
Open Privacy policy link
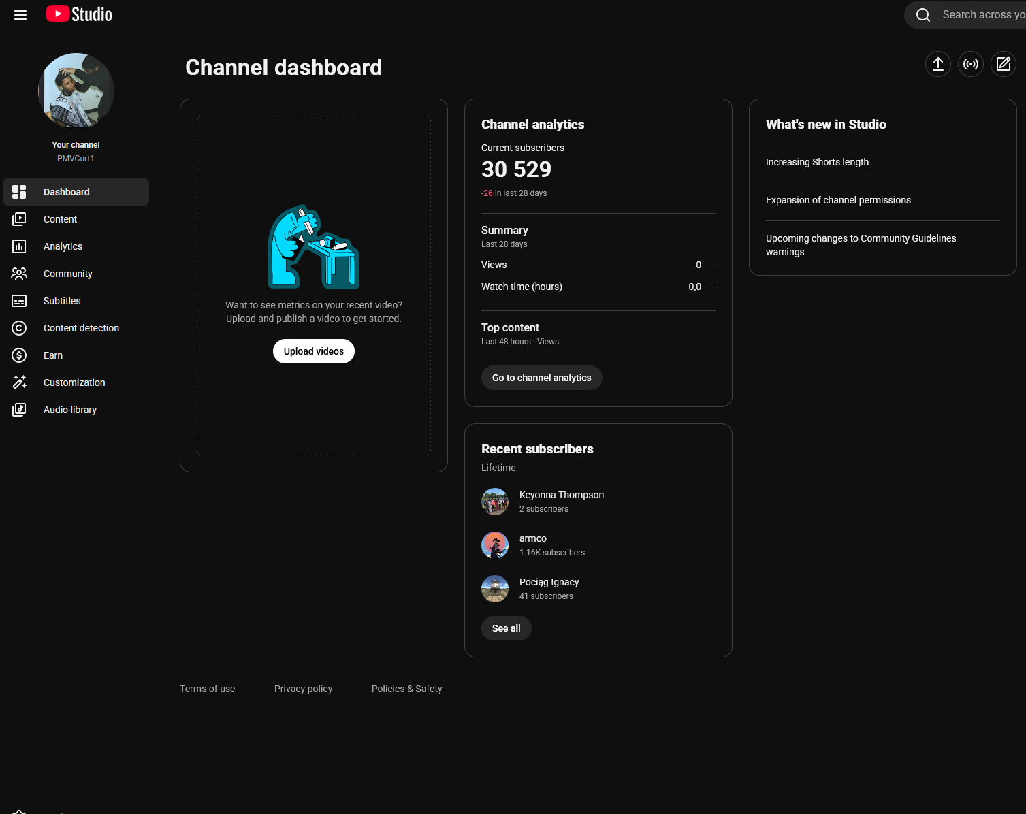point(304,689)
